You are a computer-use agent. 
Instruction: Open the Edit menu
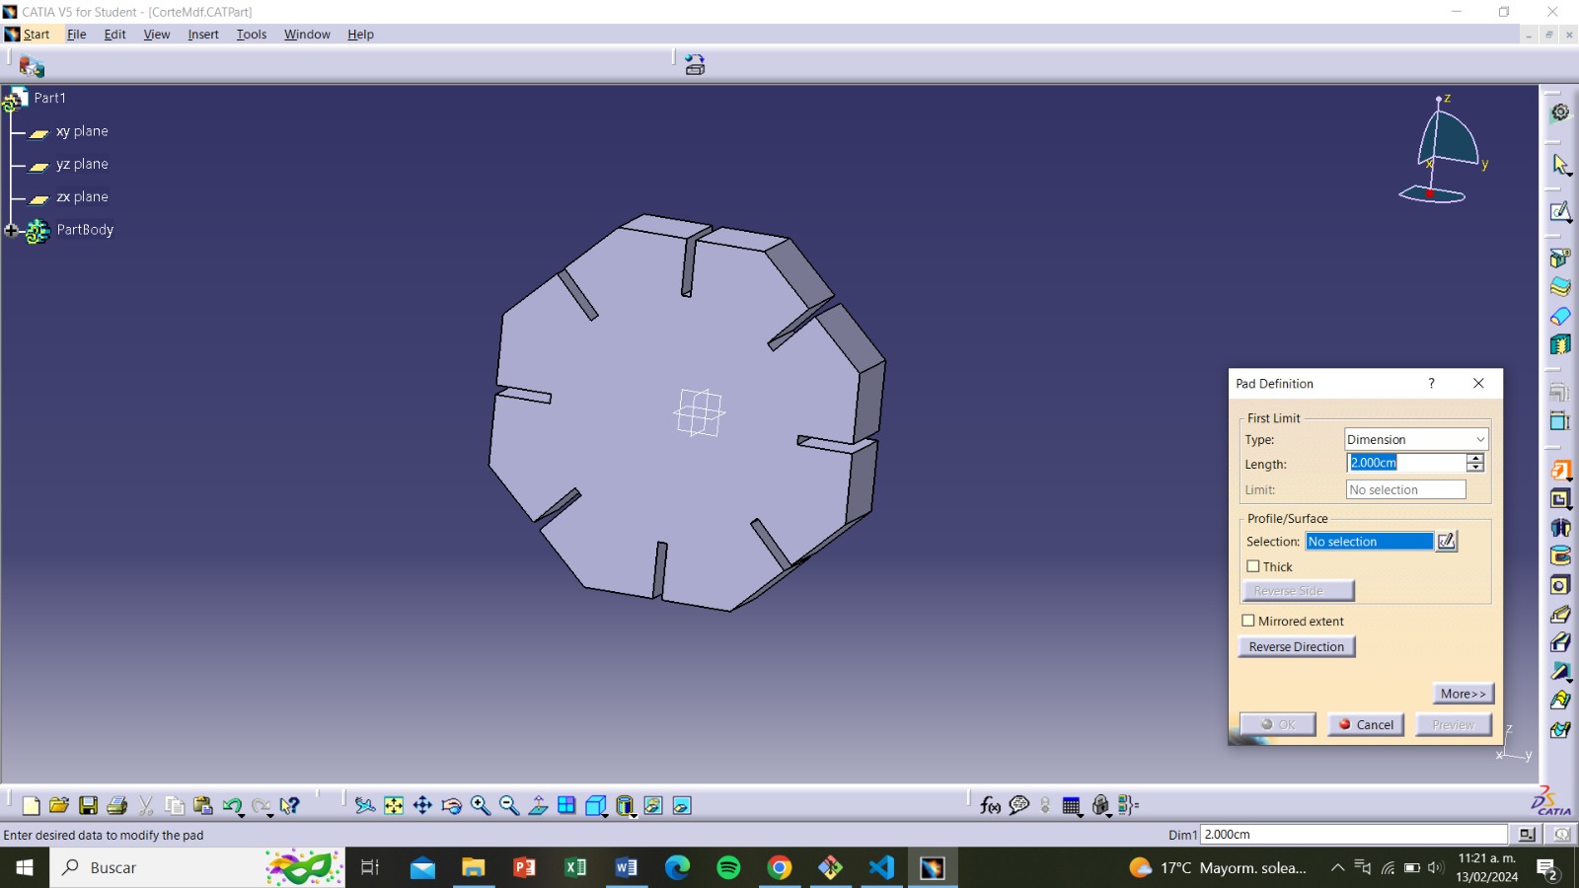(115, 35)
